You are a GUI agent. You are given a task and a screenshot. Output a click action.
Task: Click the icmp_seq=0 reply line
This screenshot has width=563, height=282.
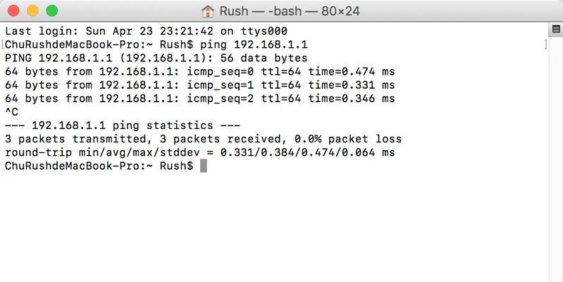point(200,72)
